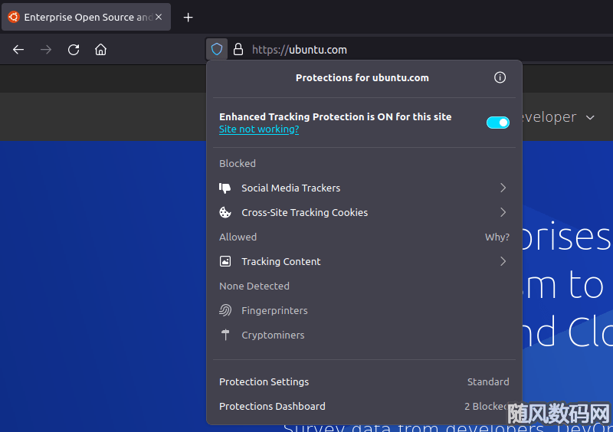The width and height of the screenshot is (613, 432).
Task: Click the tracking protection shield icon
Action: coord(217,49)
